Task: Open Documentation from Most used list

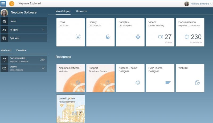Action: (x=24, y=60)
